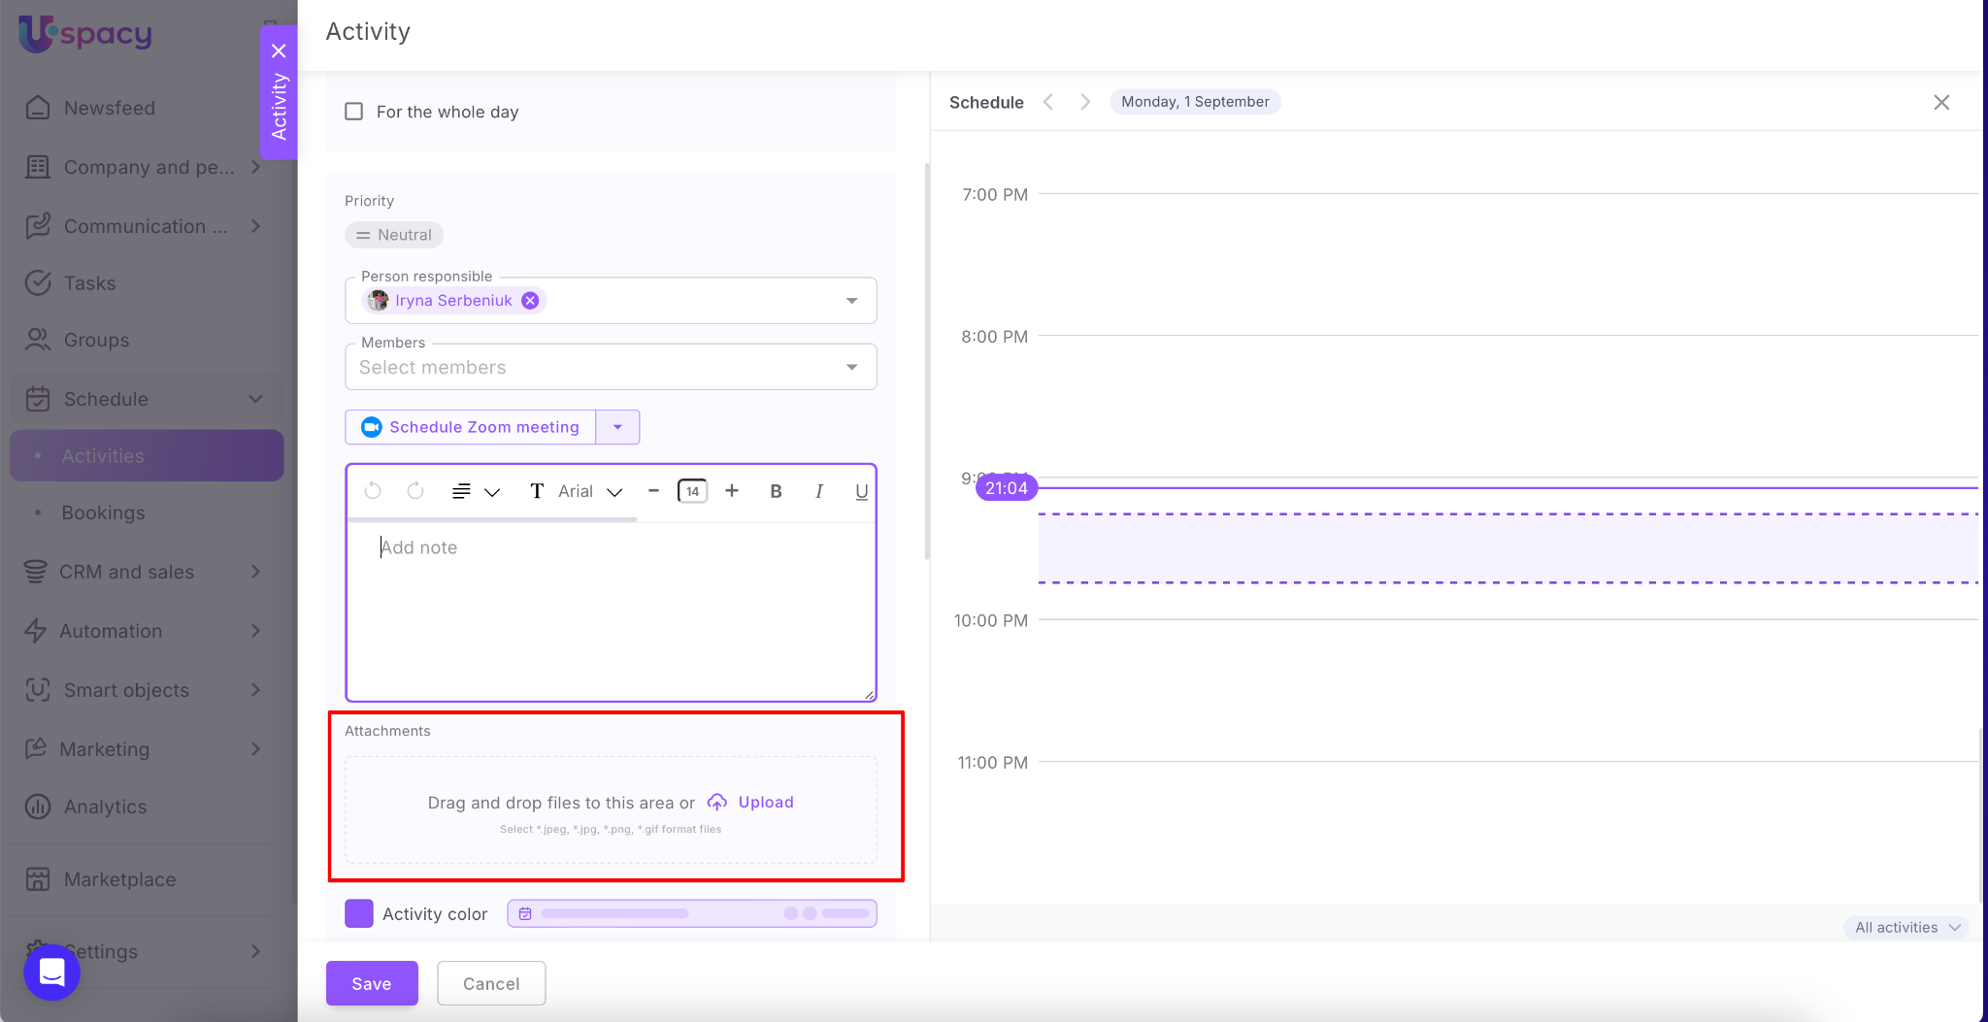This screenshot has width=1988, height=1022.
Task: Expand Schedule Zoom meeting options arrow
Action: click(x=617, y=427)
